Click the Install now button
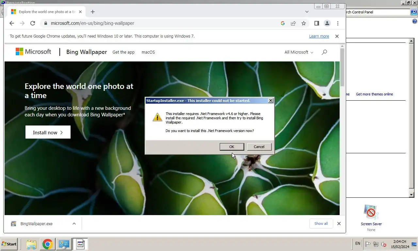418x251 pixels. click(x=48, y=132)
